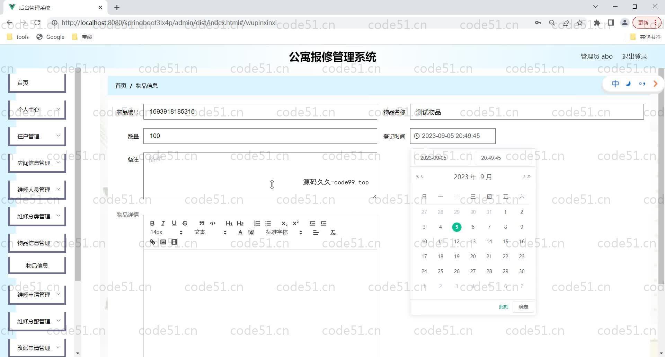This screenshot has height=357, width=665.
Task: Open the text color picker
Action: coord(240,233)
